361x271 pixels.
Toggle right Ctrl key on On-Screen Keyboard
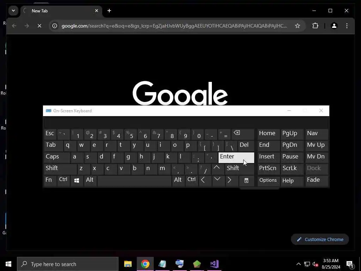click(x=191, y=180)
